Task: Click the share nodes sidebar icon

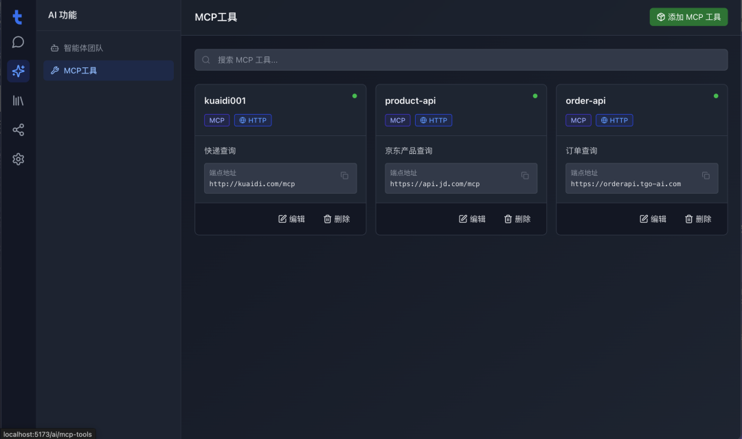Action: coord(19,130)
